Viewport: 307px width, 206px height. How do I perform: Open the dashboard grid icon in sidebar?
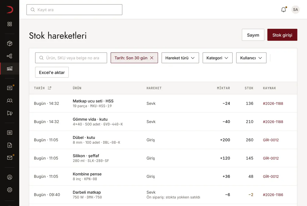pyautogui.click(x=10, y=24)
